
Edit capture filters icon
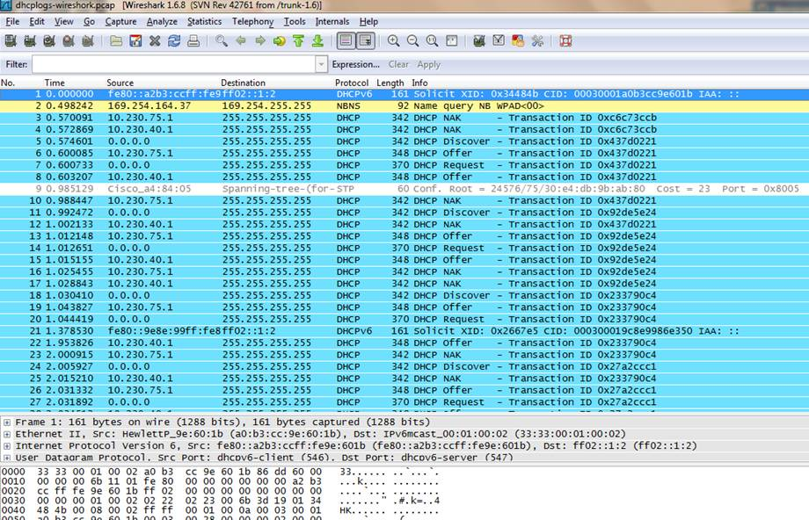point(479,40)
